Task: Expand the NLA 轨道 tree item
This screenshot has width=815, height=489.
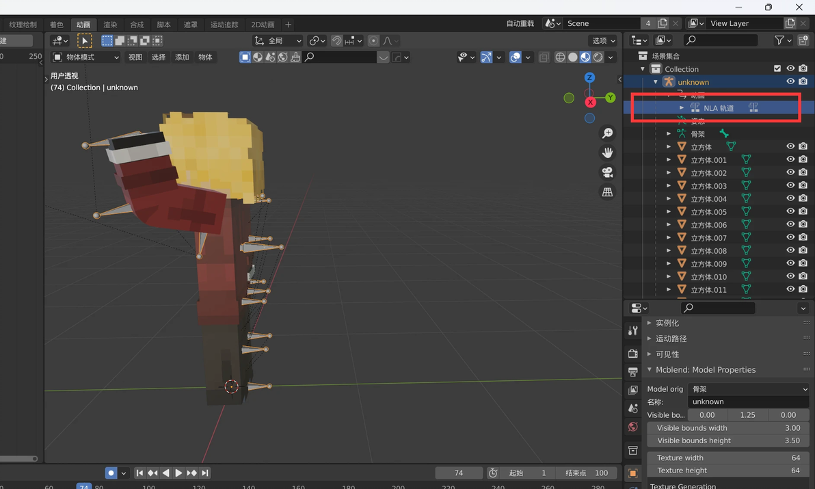Action: tap(682, 108)
